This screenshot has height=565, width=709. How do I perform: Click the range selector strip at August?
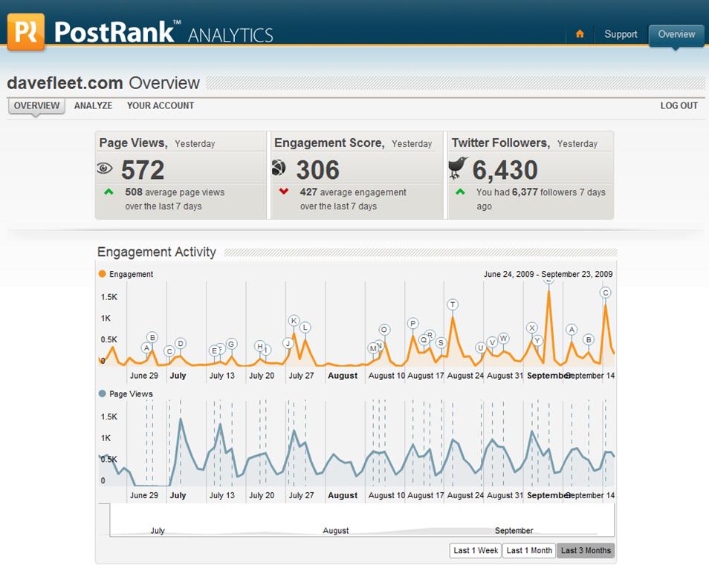(x=335, y=530)
